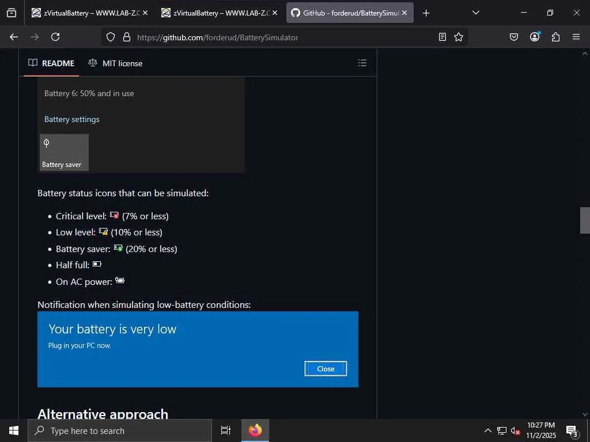Click 'Critical level:' list item text

coord(81,216)
